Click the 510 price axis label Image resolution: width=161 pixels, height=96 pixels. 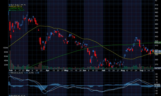tap(156, 5)
